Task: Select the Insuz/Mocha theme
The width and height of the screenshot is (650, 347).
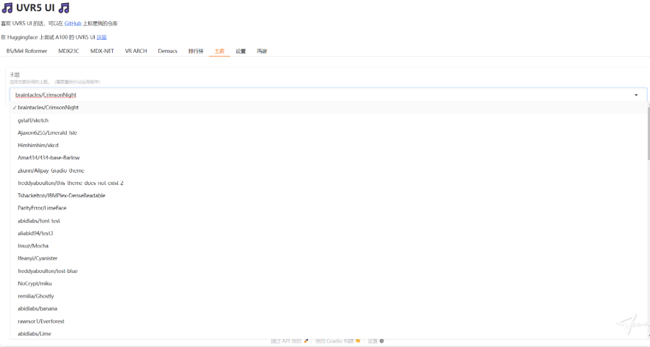Action: click(x=328, y=245)
